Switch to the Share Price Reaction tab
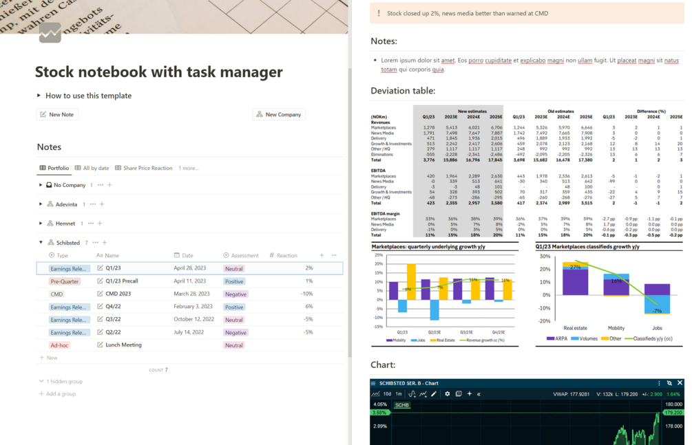 pos(143,168)
